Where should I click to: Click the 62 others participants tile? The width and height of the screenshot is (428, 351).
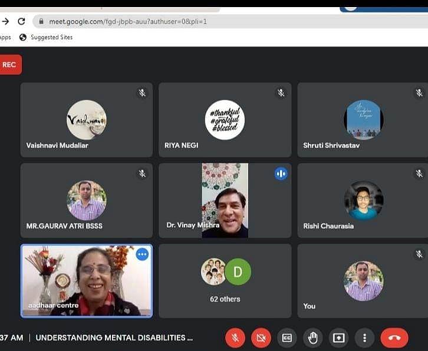(225, 281)
